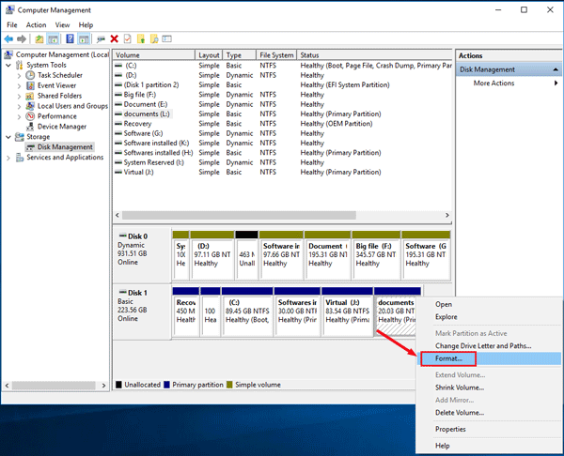Viewport: 564px width, 456px height.
Task: Click the blue Help question mark icon
Action: tap(70, 38)
